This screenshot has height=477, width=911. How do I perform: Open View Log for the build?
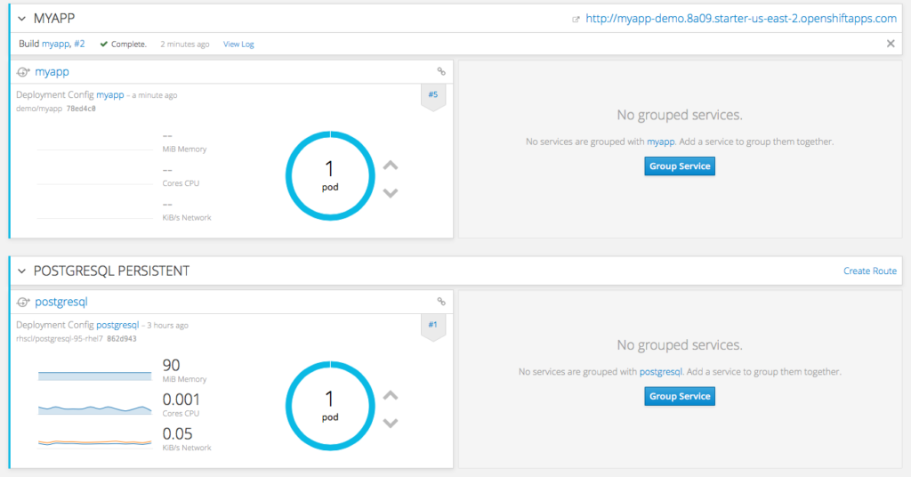pyautogui.click(x=238, y=44)
